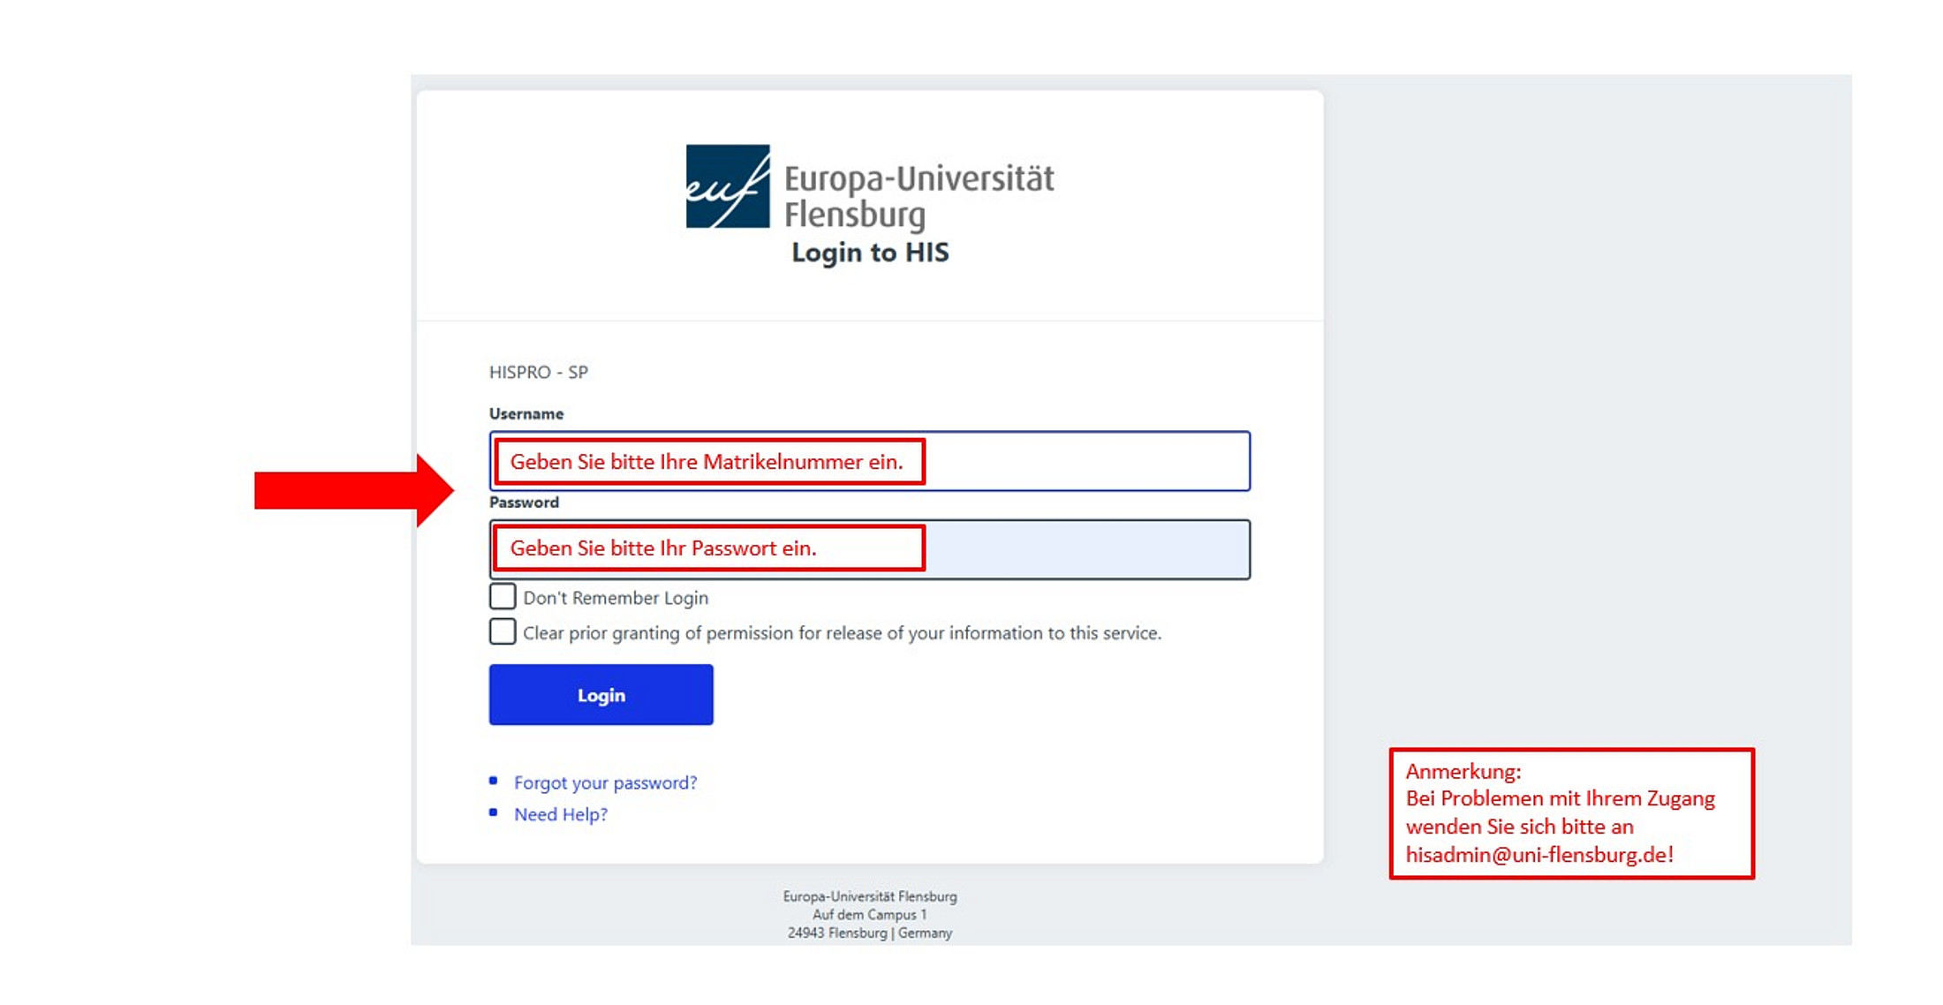Click the Anmerkung heading in the red note
Screen dimensions: 1943x1005
click(1463, 771)
